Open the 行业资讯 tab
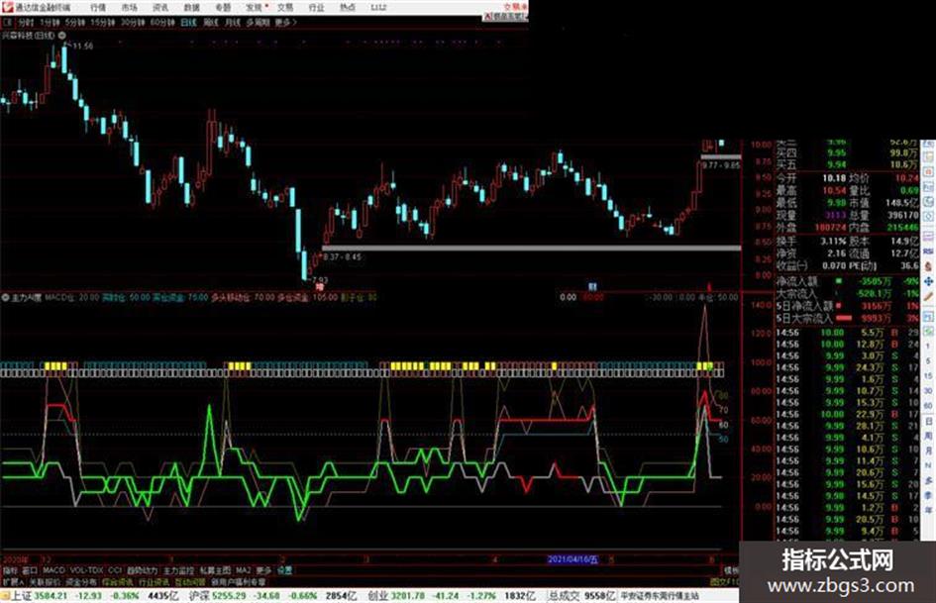This screenshot has height=603, width=936. [x=154, y=581]
